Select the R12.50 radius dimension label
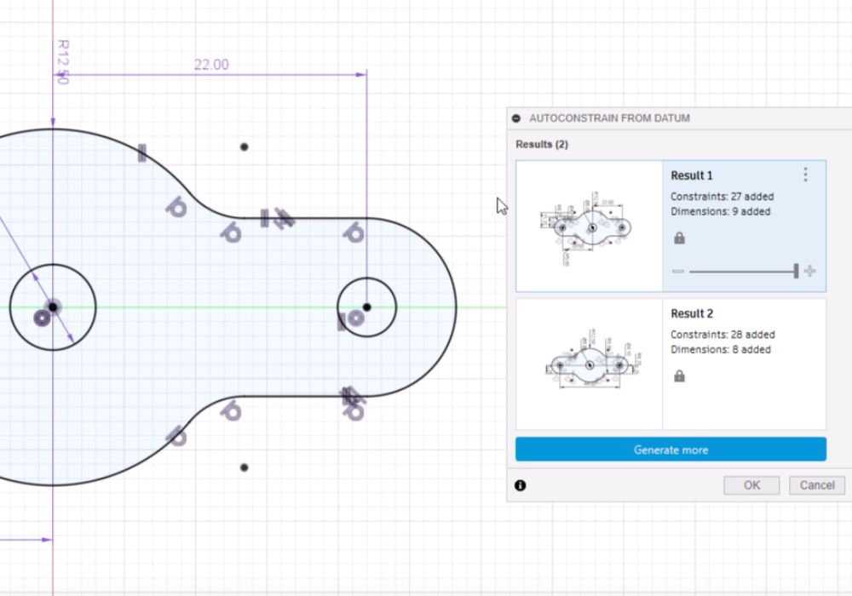The width and height of the screenshot is (852, 596). (62, 61)
